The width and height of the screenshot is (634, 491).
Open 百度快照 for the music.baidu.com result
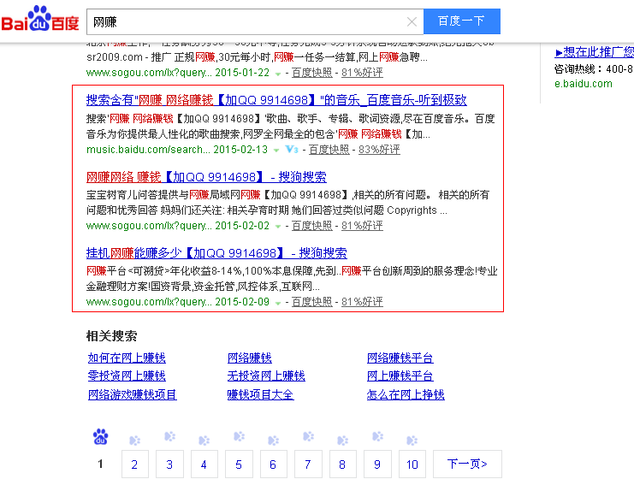(329, 150)
